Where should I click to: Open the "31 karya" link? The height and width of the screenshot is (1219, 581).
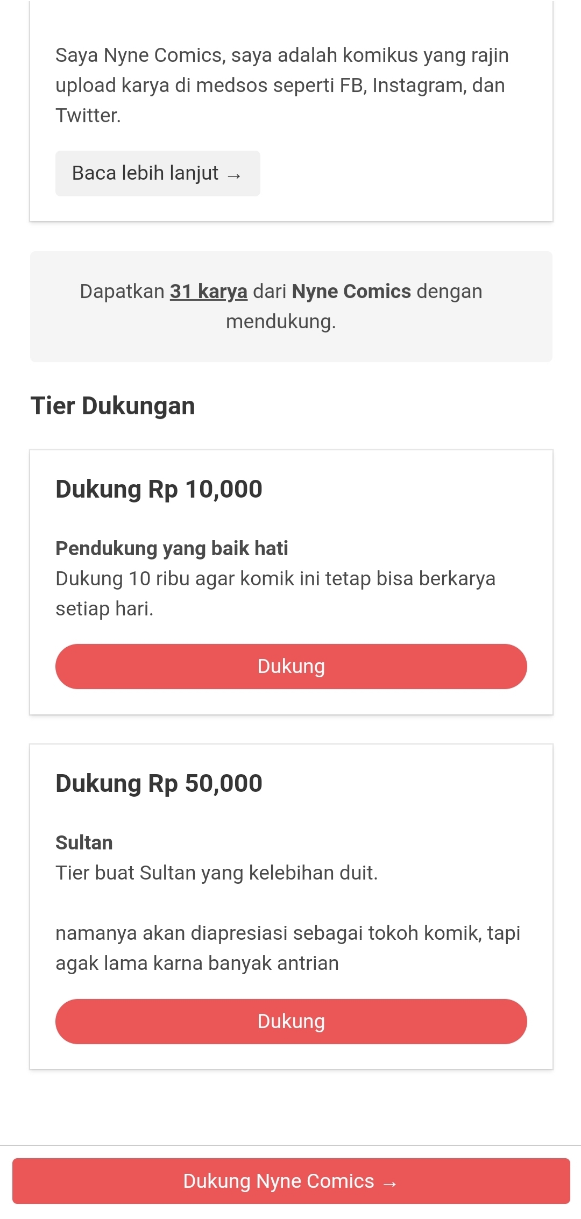pos(208,292)
